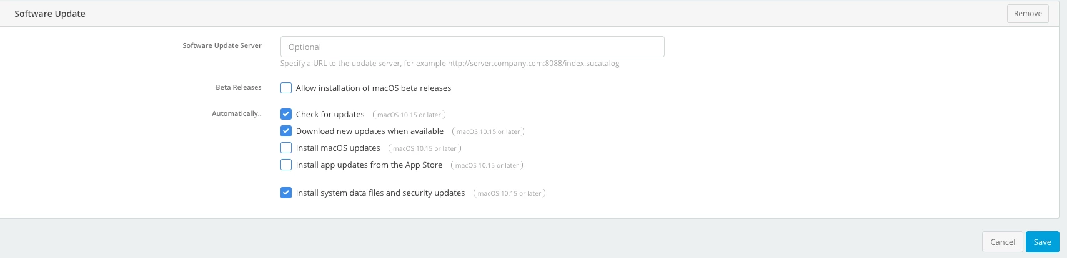The width and height of the screenshot is (1067, 258).
Task: Click the Software Update Server label
Action: tap(222, 45)
